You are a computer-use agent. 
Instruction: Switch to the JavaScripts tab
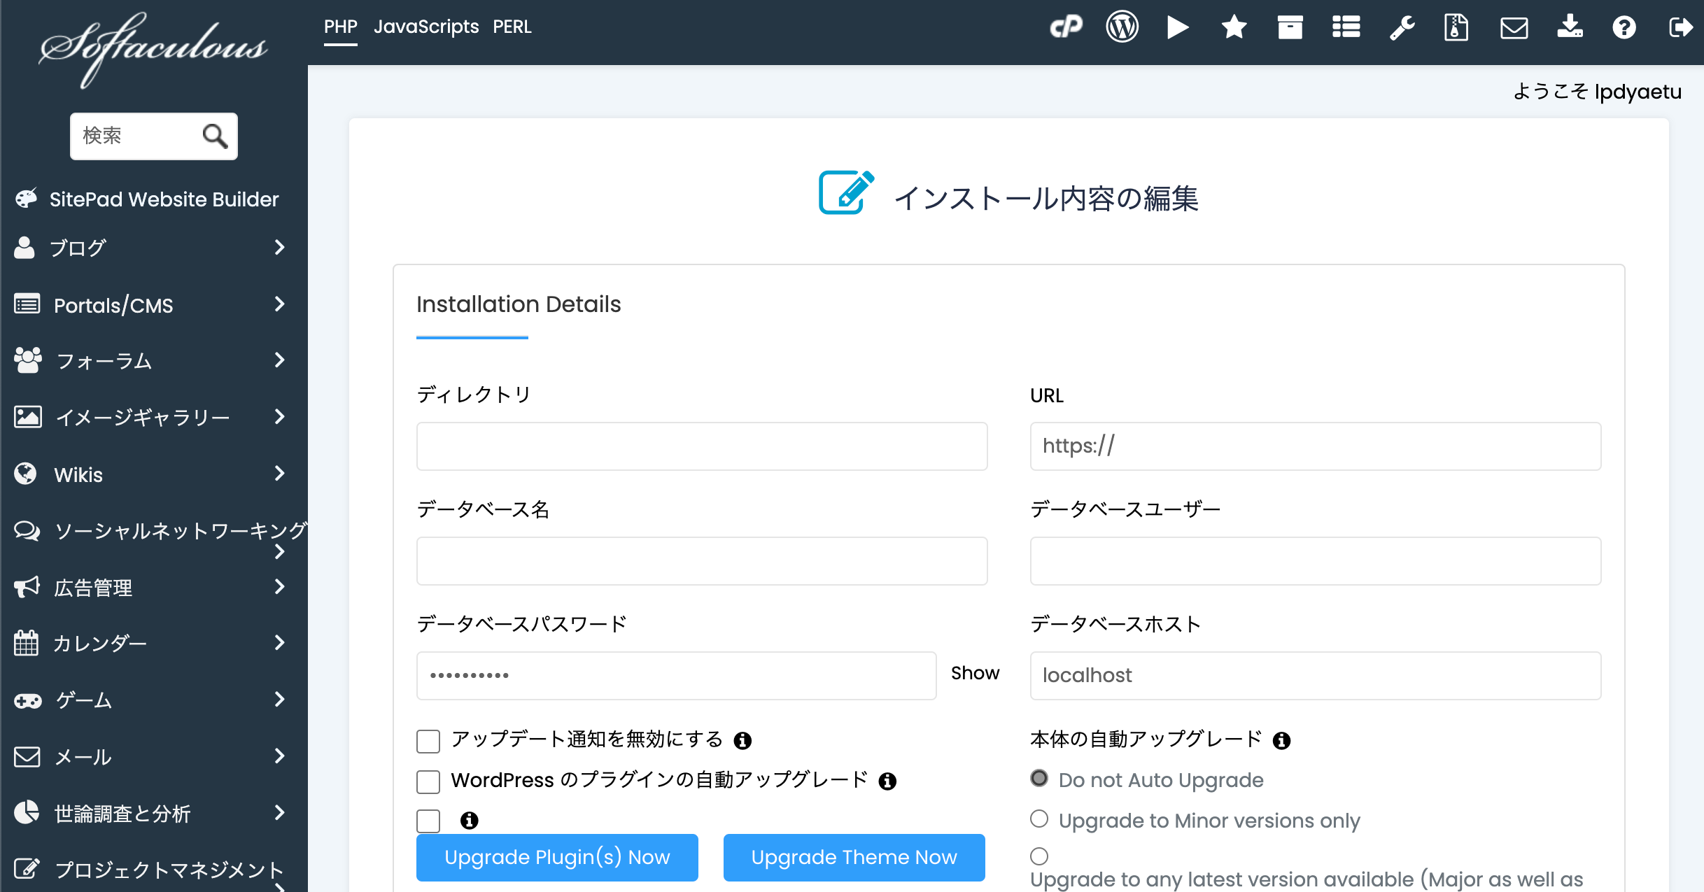[x=425, y=27]
